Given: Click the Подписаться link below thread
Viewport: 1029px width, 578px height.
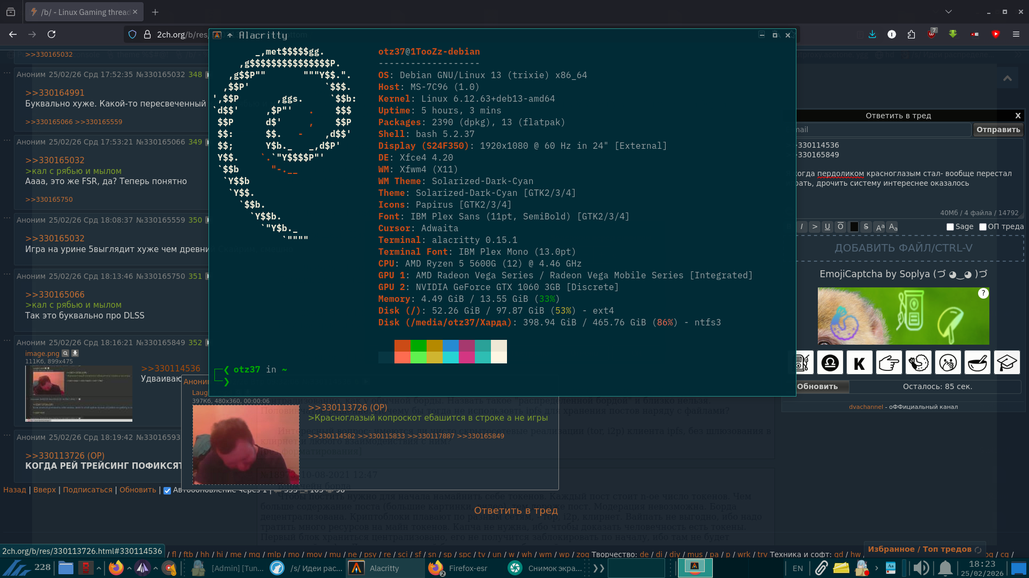Looking at the screenshot, I should [87, 490].
